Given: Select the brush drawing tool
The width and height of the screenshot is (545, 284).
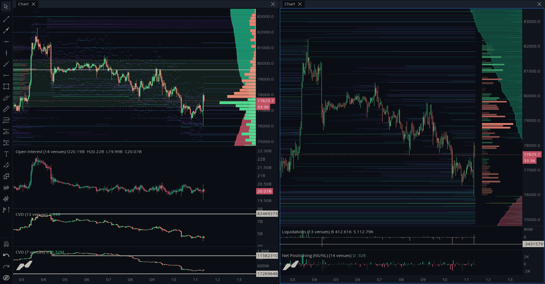Looking at the screenshot, I should [x=6, y=98].
